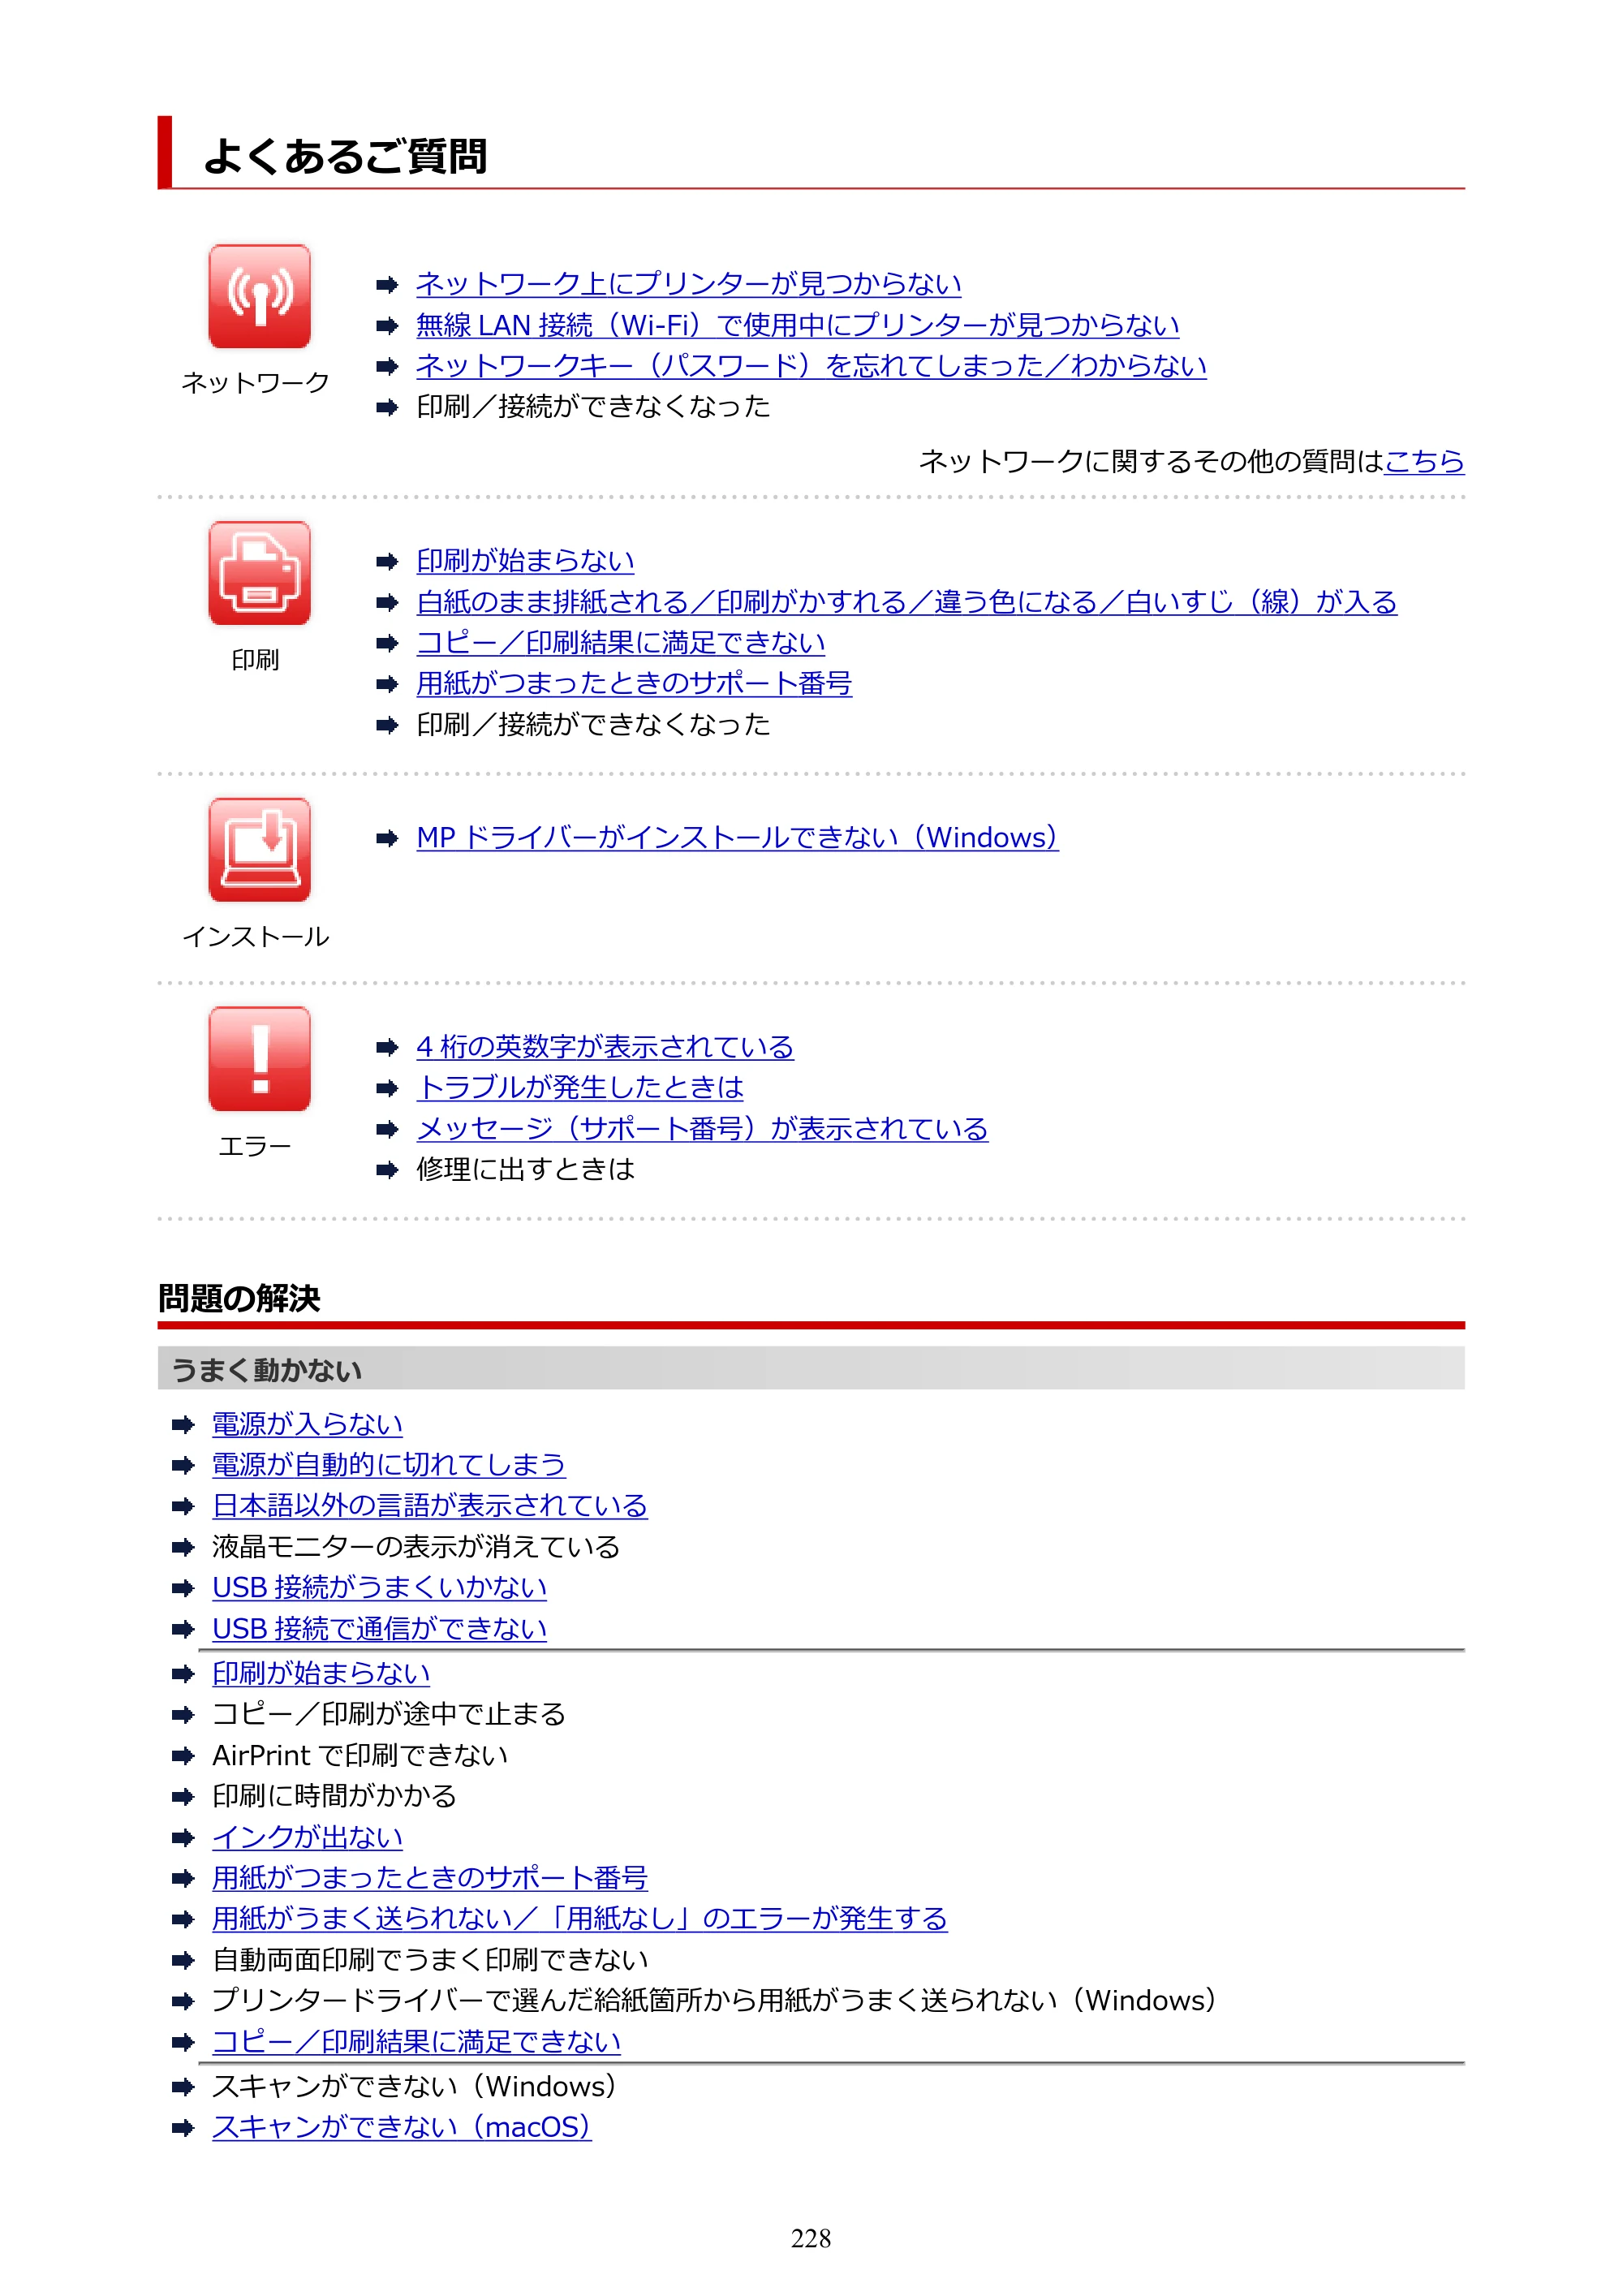1623x2296 pixels.
Task: Open link メッセージ（サポート番号）が表示されている
Action: click(702, 1129)
